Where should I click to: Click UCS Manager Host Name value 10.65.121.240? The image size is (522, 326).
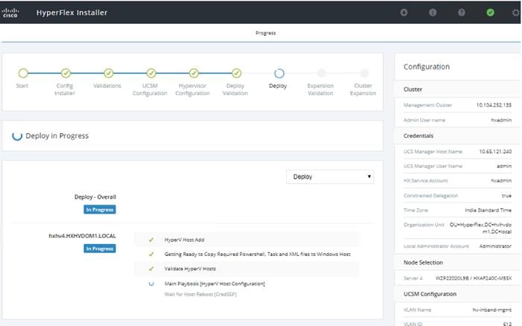495,151
